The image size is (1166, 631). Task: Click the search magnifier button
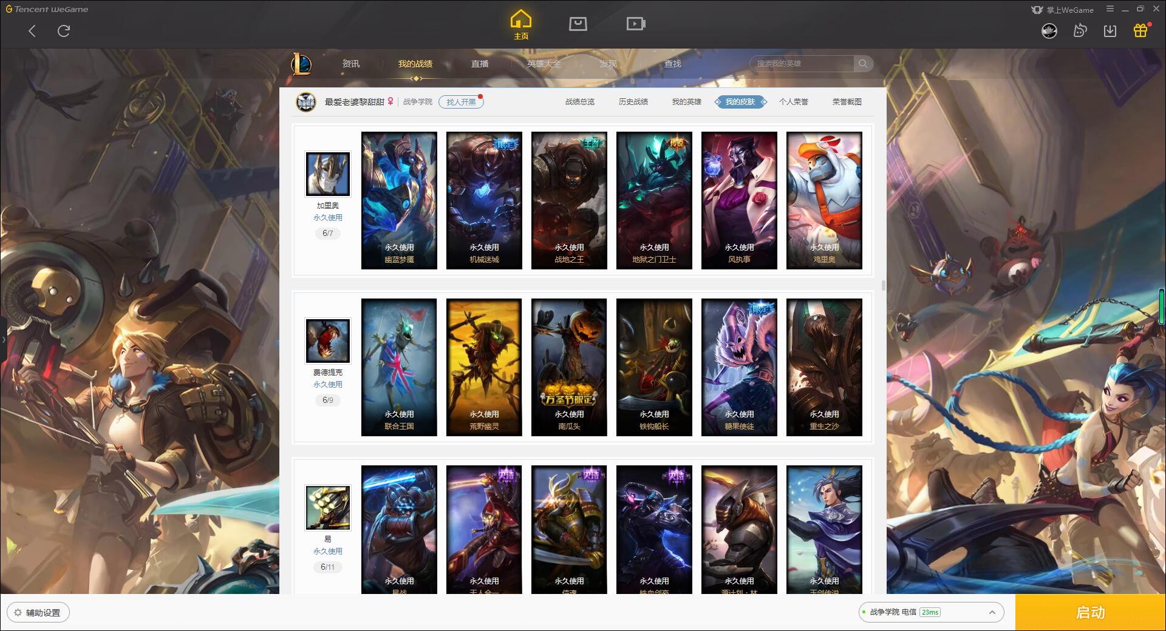(x=863, y=64)
